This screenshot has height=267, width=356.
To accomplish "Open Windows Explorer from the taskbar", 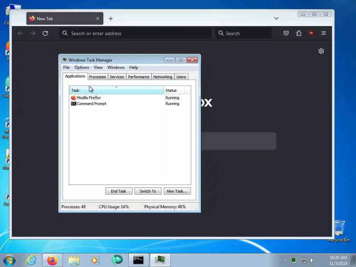I will pyautogui.click(x=74, y=260).
